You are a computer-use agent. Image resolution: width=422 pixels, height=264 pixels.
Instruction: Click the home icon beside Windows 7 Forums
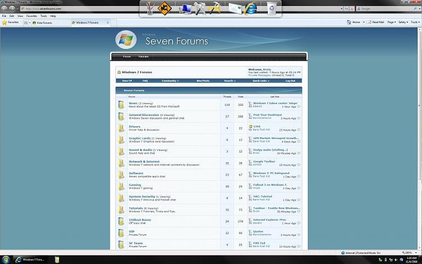point(119,72)
